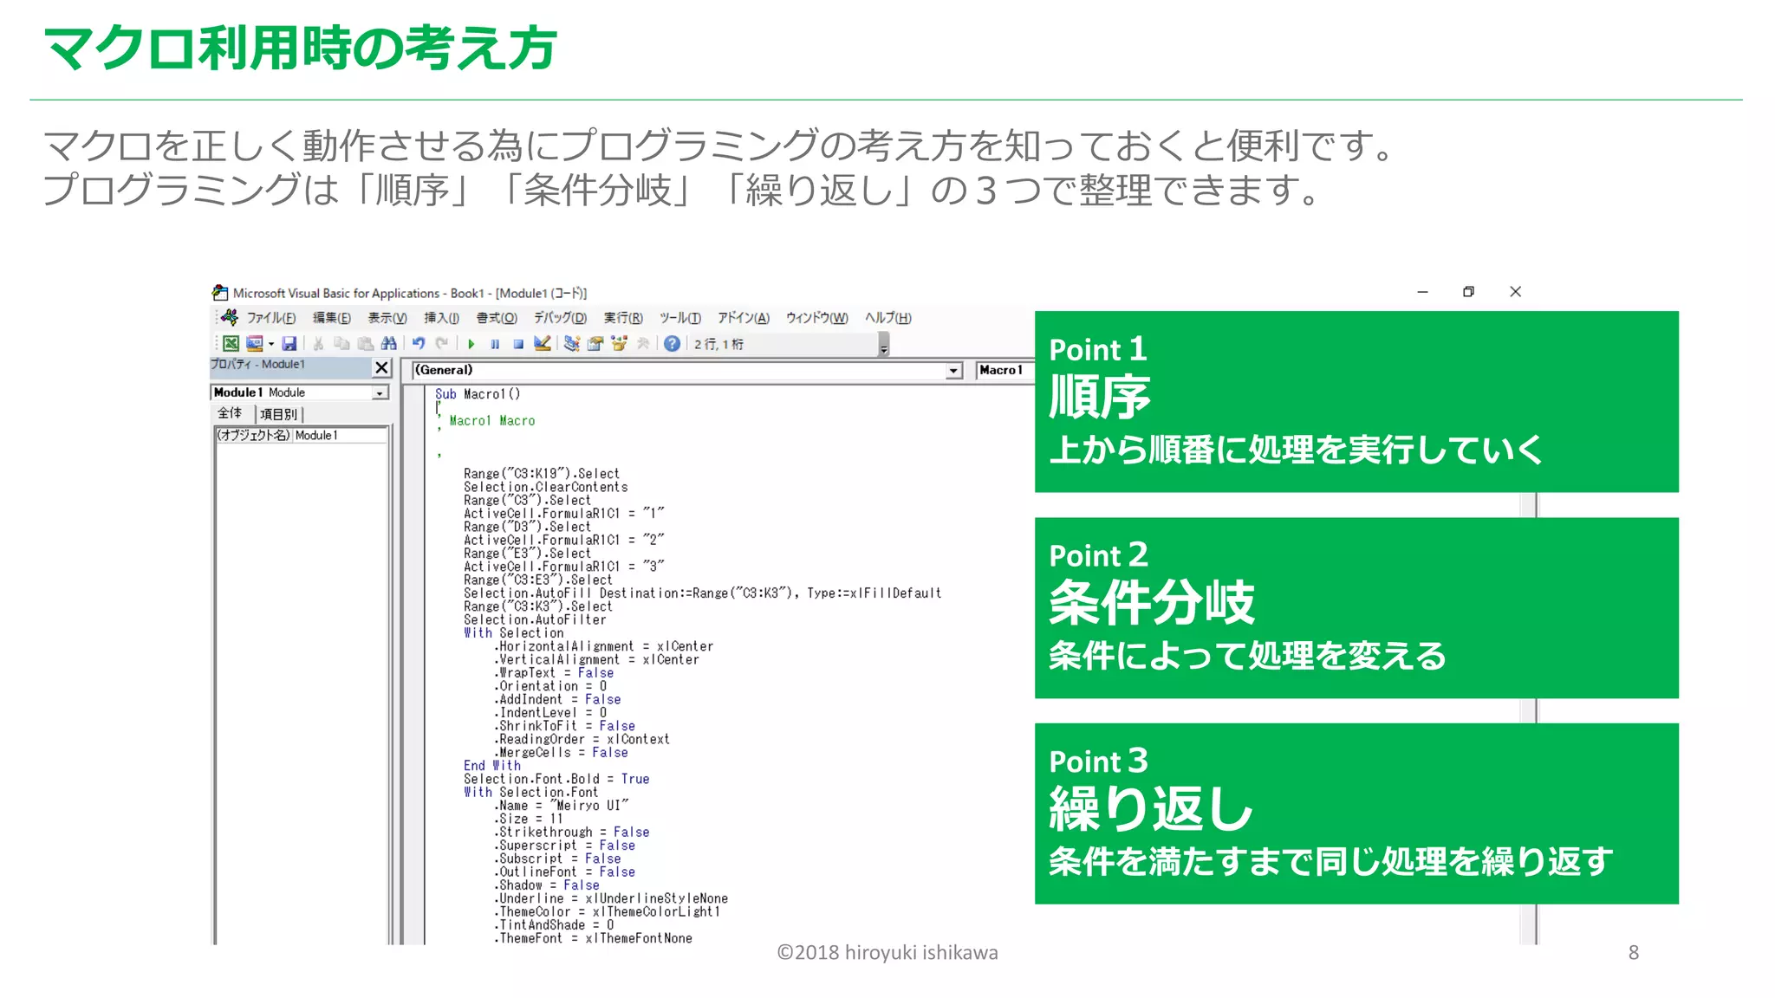Open the Insert UserForm dropdown arrow
The height and width of the screenshot is (998, 1775).
click(x=270, y=344)
